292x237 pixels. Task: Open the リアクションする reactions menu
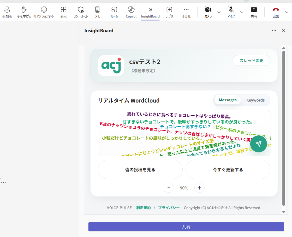(x=44, y=12)
